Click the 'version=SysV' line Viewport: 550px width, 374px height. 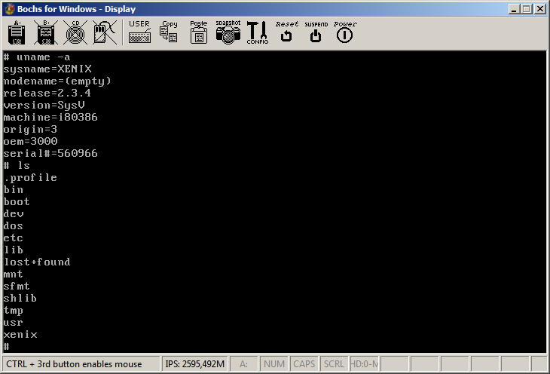click(x=44, y=106)
